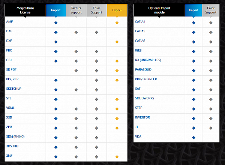
Task: Select Import header of Optional Import module table
Action: pyautogui.click(x=194, y=10)
